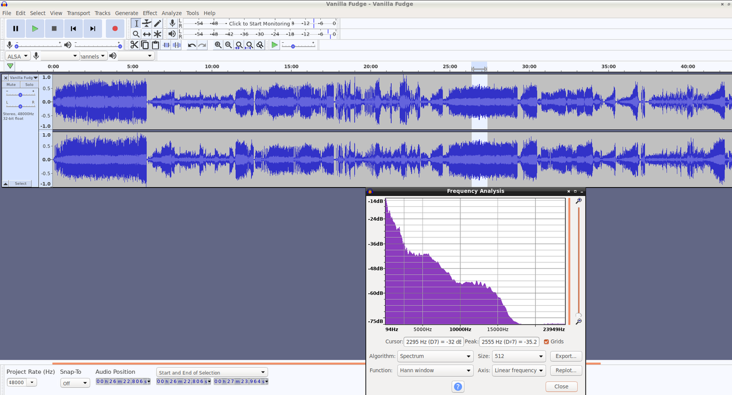Copy selection with the Copy icon
732x395 pixels.
pos(145,45)
